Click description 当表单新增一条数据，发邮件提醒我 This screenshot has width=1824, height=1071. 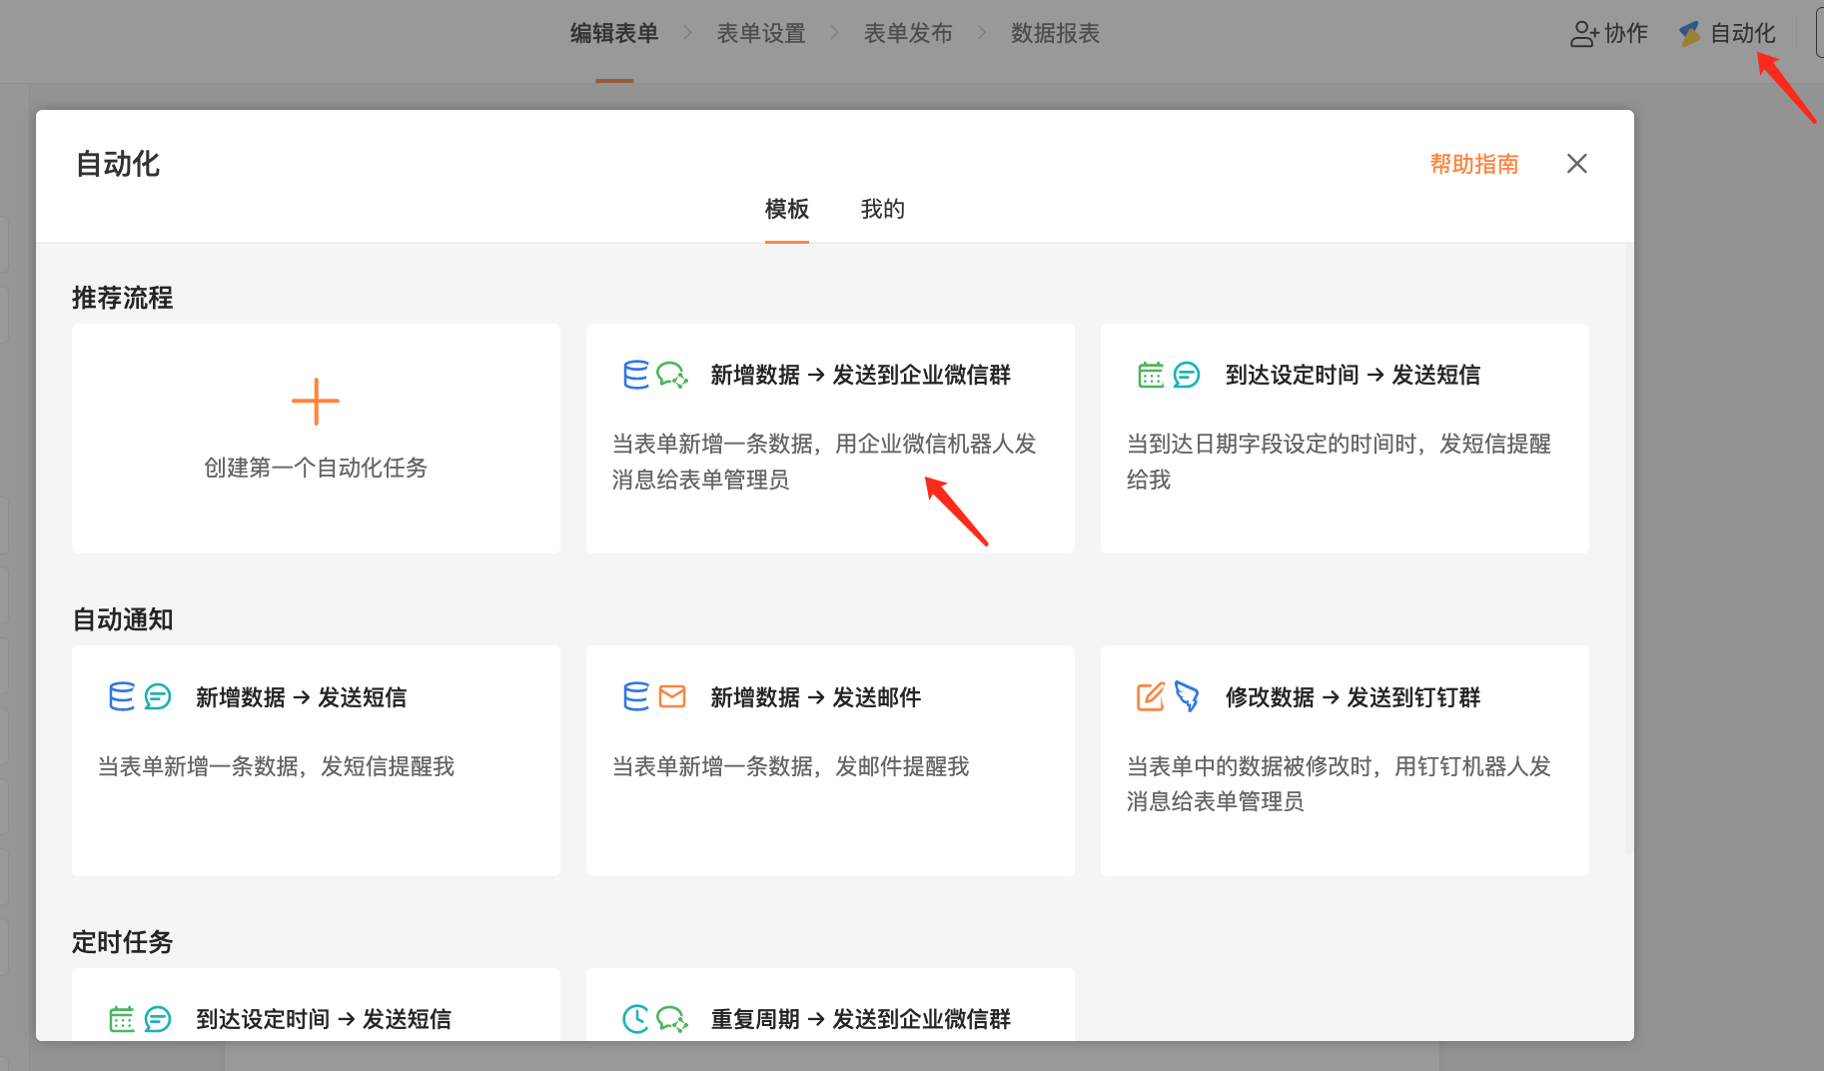click(790, 766)
